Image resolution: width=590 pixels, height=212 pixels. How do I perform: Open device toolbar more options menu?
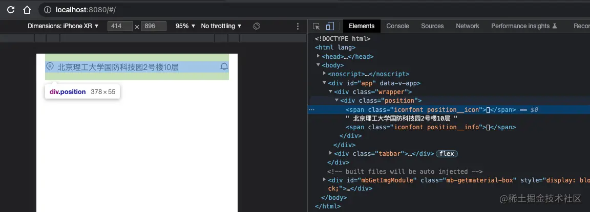click(x=298, y=26)
